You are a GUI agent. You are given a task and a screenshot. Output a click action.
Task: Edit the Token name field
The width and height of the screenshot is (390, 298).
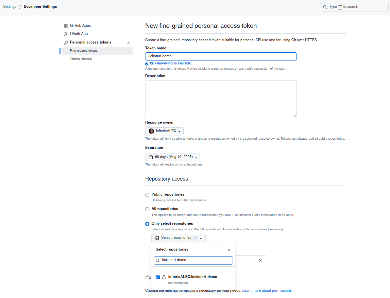221,57
